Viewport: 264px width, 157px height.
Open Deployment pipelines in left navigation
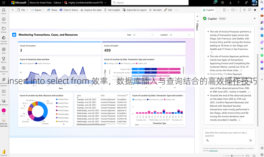point(4,82)
